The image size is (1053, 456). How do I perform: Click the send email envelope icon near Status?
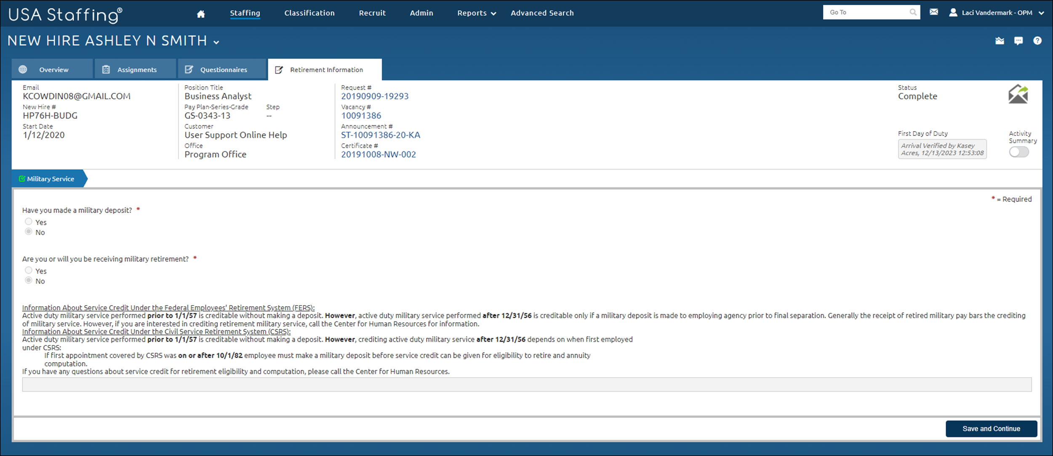click(x=1018, y=94)
